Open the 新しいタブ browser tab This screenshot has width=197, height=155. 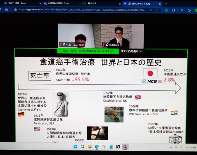click(101, 3)
